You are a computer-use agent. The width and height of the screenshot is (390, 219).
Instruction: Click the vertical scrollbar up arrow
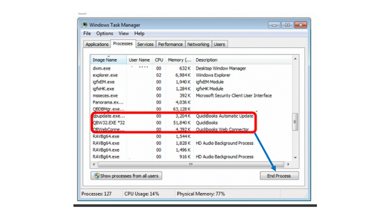point(295,59)
